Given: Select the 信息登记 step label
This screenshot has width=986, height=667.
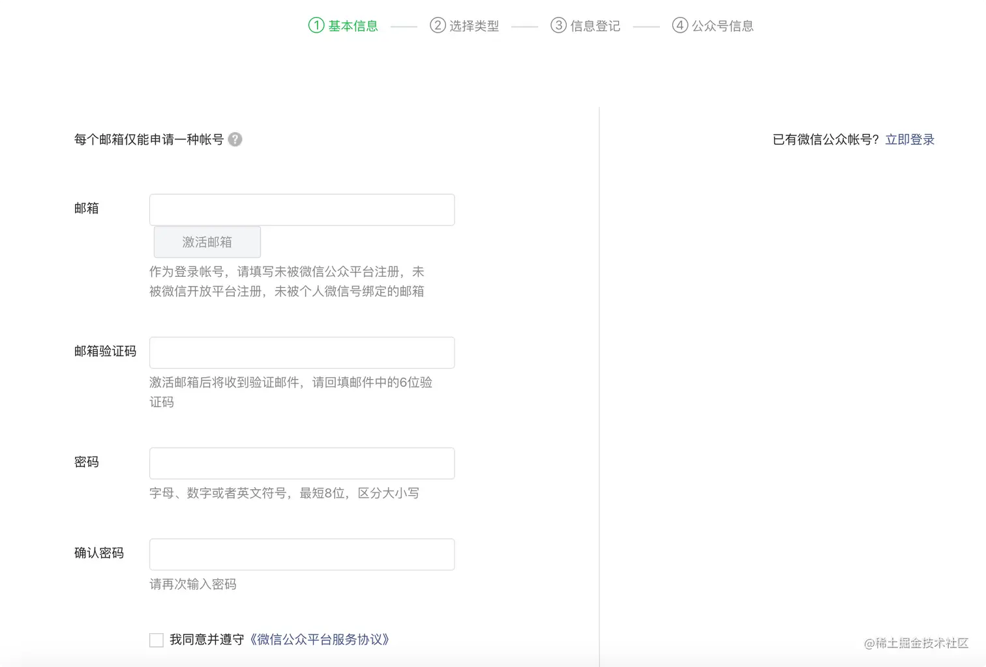Looking at the screenshot, I should (595, 25).
